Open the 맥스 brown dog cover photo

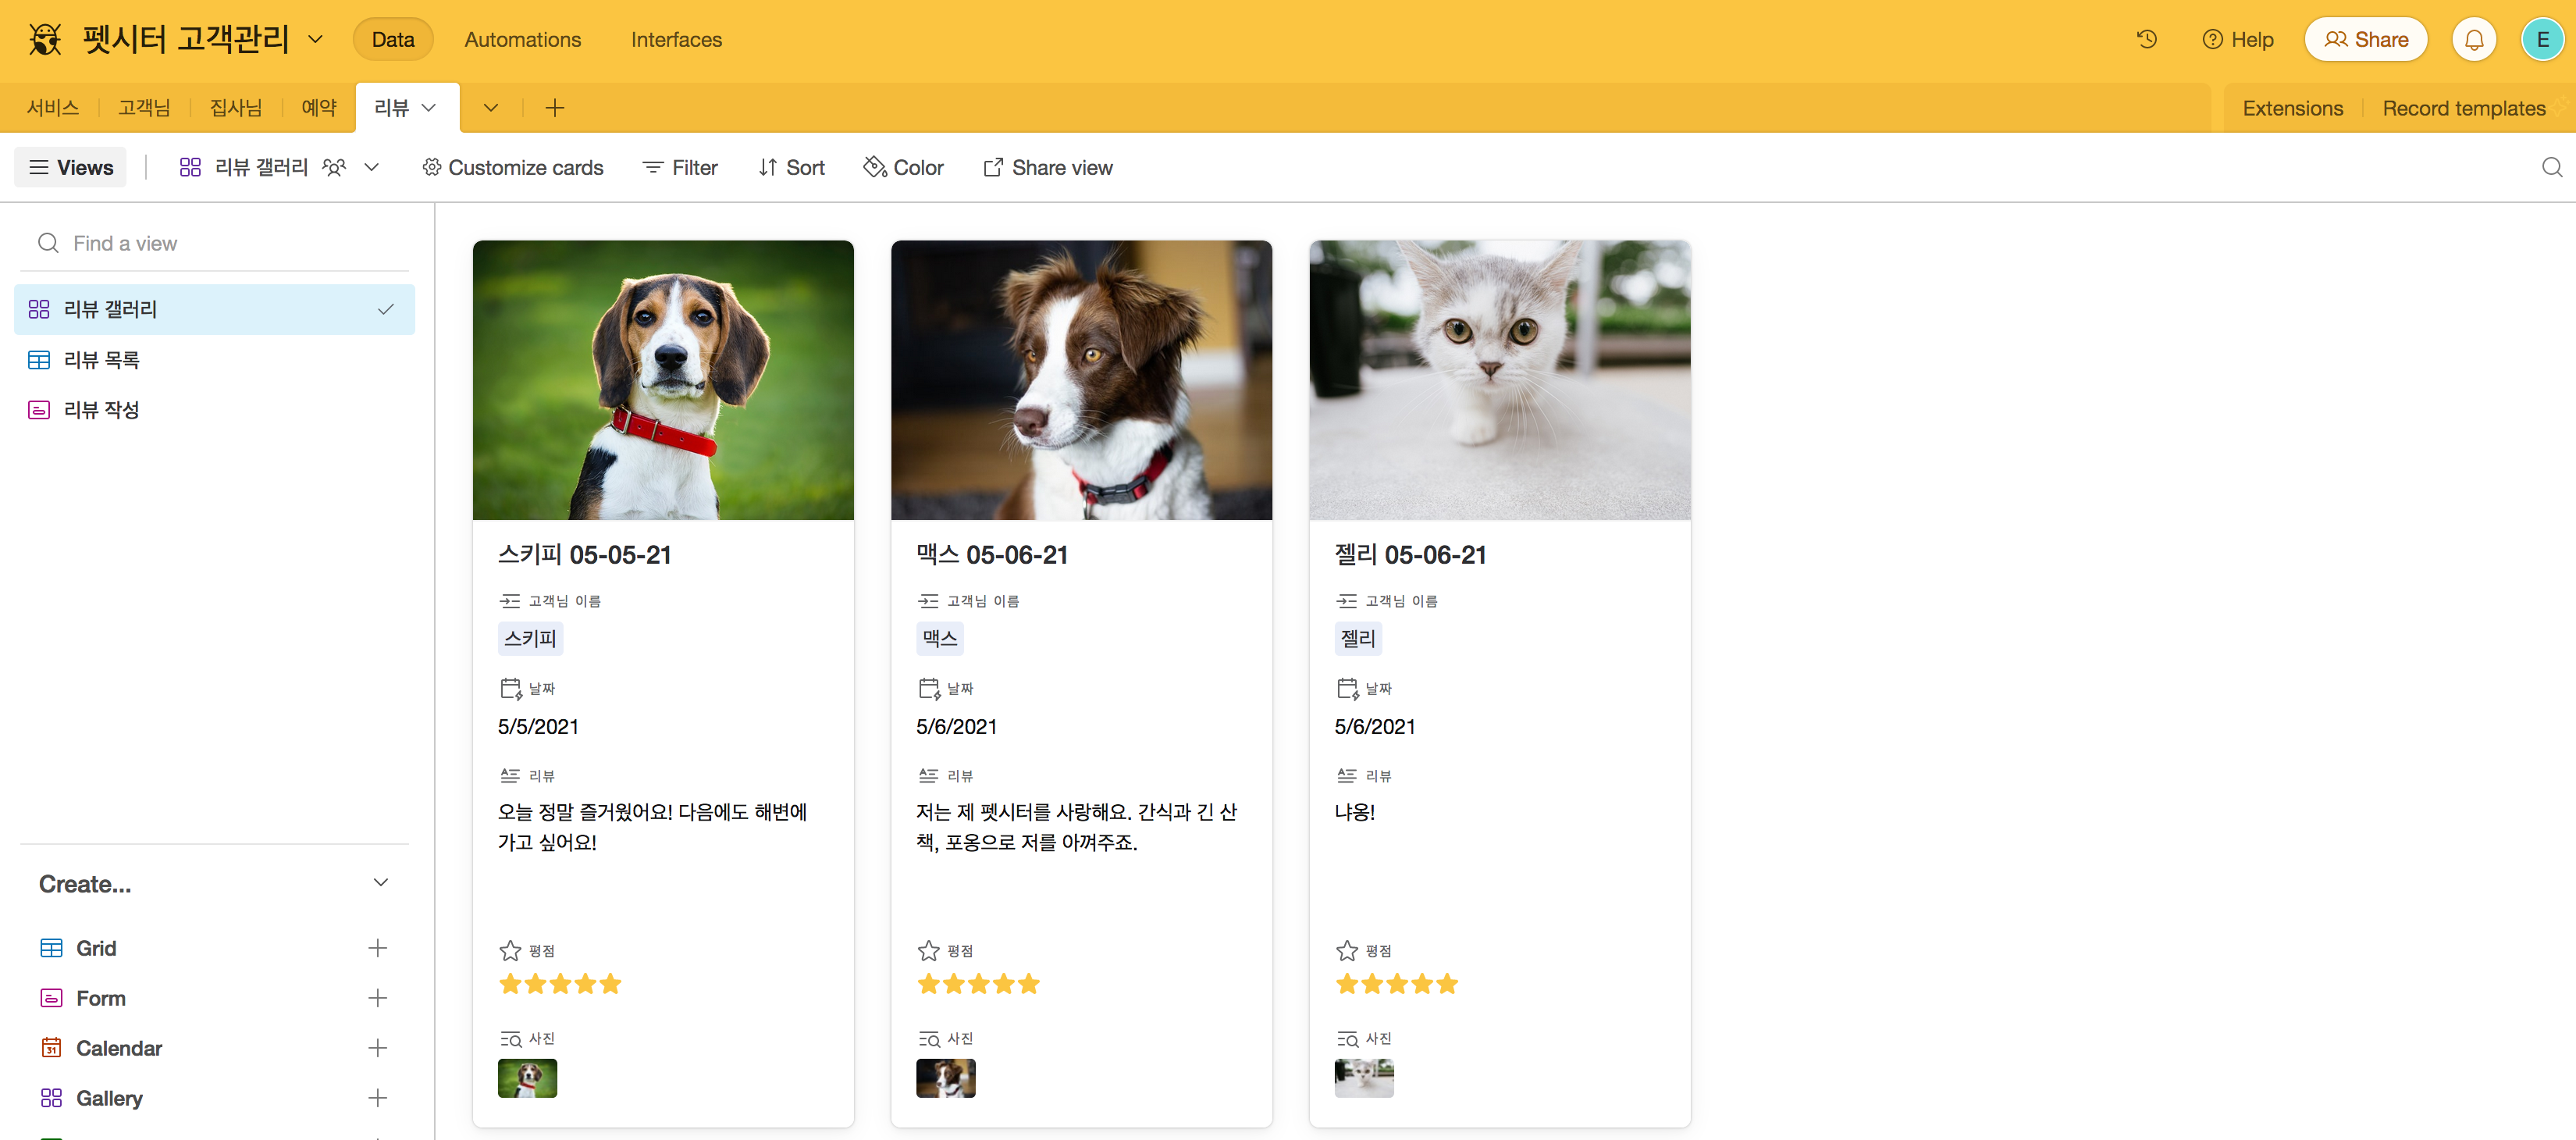(x=1081, y=380)
